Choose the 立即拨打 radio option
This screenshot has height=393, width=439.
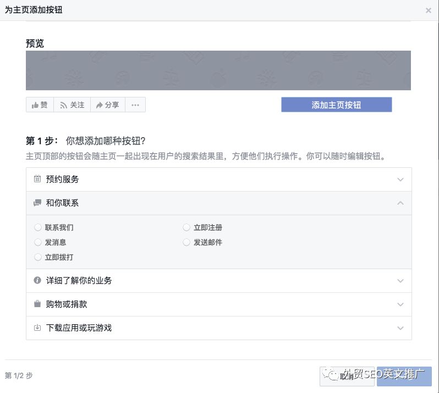38,257
